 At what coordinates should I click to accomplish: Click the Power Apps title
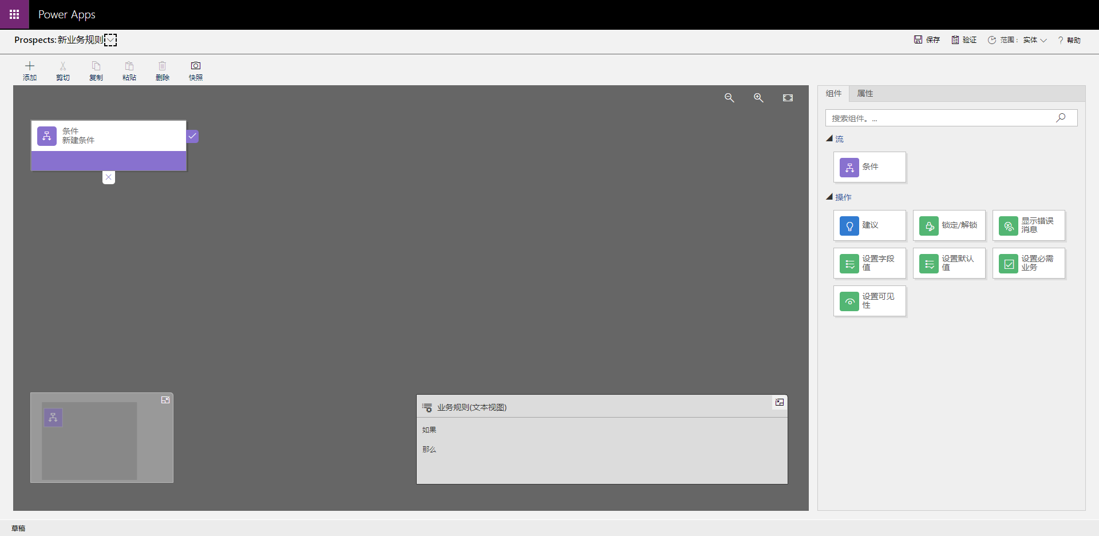pos(67,15)
